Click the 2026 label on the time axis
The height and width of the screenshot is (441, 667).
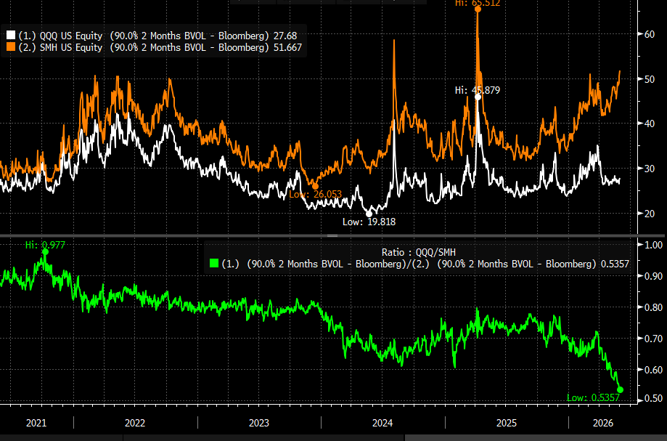click(603, 423)
